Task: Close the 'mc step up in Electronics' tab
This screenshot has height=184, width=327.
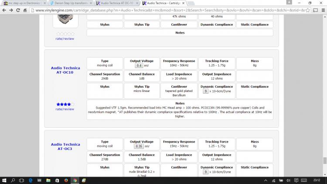Action: 44,3
